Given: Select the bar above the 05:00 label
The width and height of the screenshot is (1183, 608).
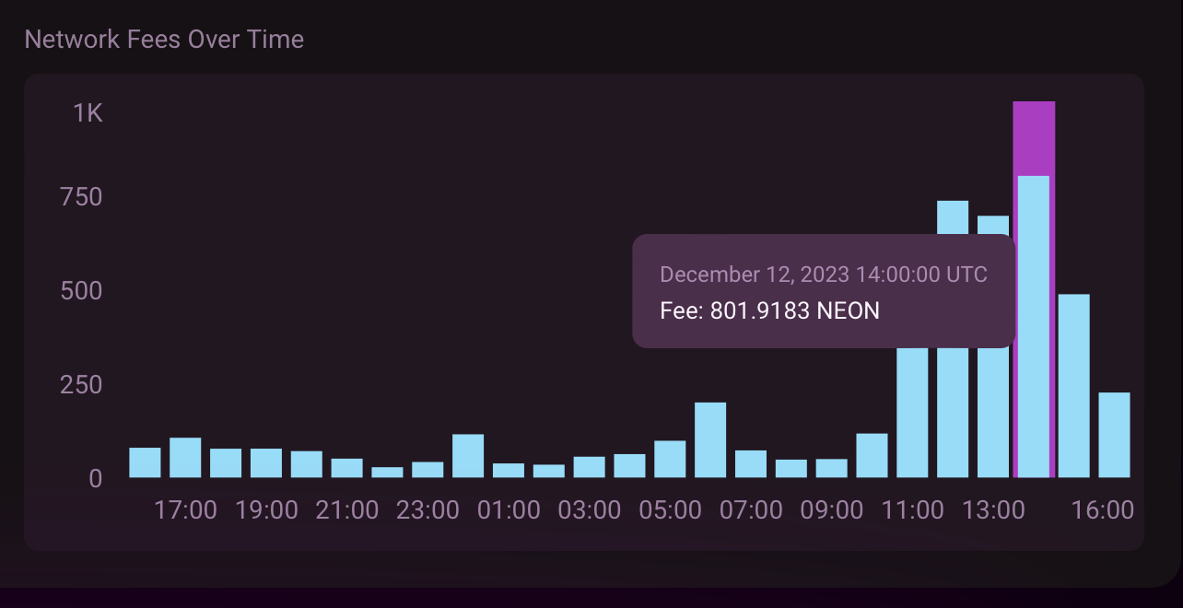Looking at the screenshot, I should tap(670, 459).
